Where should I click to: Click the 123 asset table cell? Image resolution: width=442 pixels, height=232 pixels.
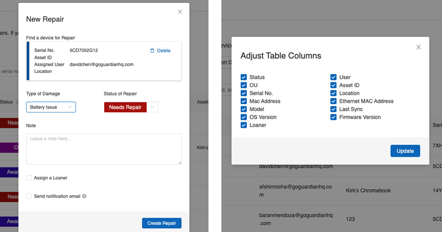350,219
